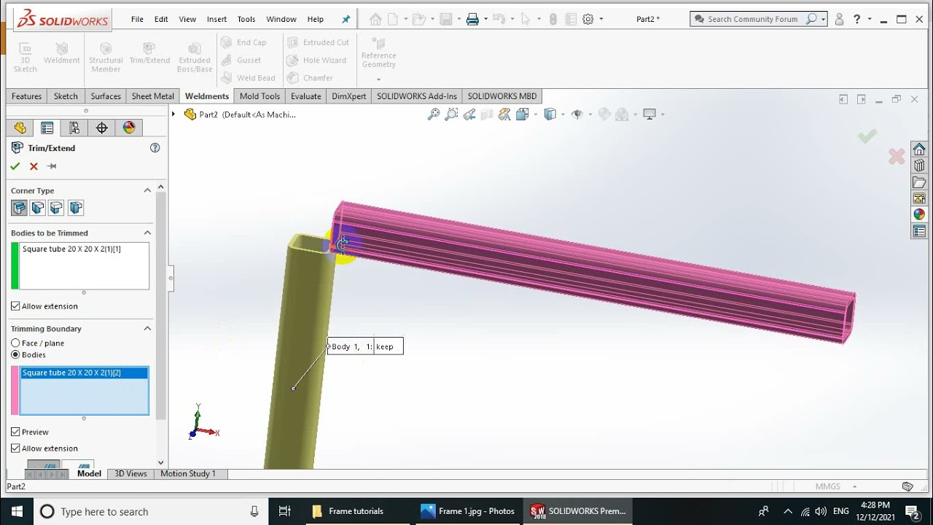
Task: Open the units MMGS status dropdown
Action: (x=854, y=486)
